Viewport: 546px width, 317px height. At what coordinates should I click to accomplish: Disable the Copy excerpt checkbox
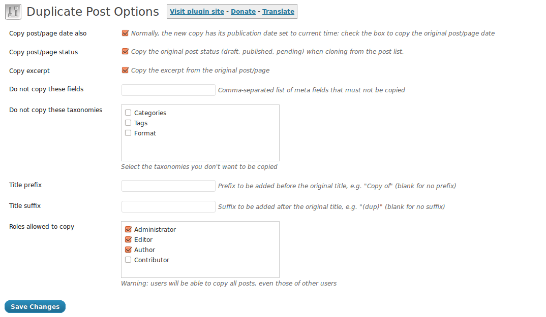tap(126, 70)
